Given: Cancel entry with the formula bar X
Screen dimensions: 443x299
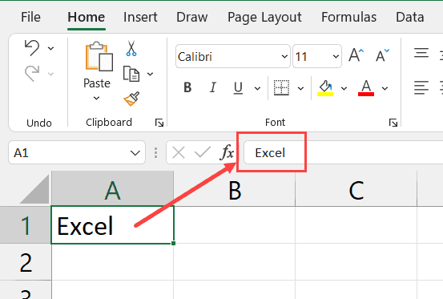Looking at the screenshot, I should tap(179, 153).
